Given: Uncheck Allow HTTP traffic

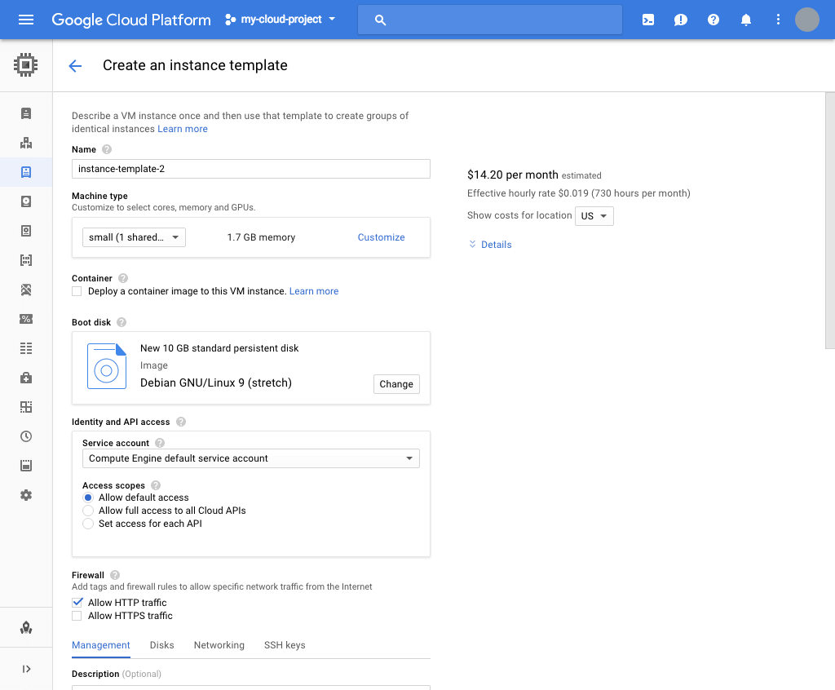Looking at the screenshot, I should [x=77, y=603].
